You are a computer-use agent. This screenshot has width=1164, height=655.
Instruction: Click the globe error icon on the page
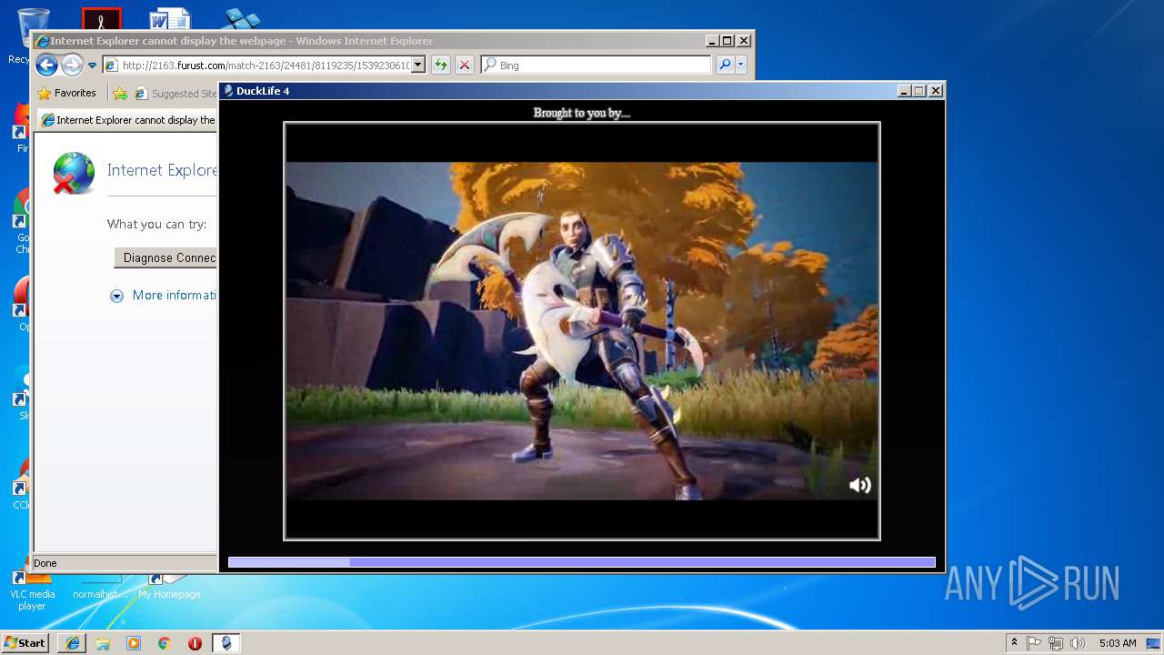point(74,173)
